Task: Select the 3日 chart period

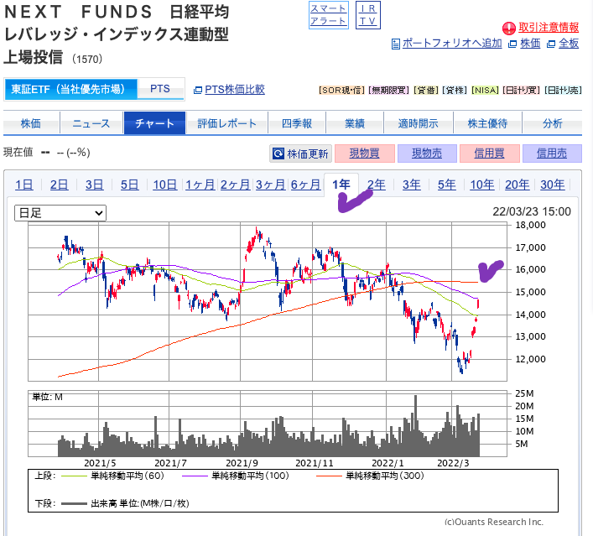Action: 94,185
